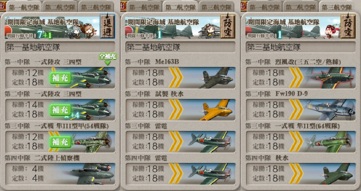Toggle the 退避 mode sign on first air corps
Image resolution: width=361 pixels, height=191 pixels.
[107, 26]
